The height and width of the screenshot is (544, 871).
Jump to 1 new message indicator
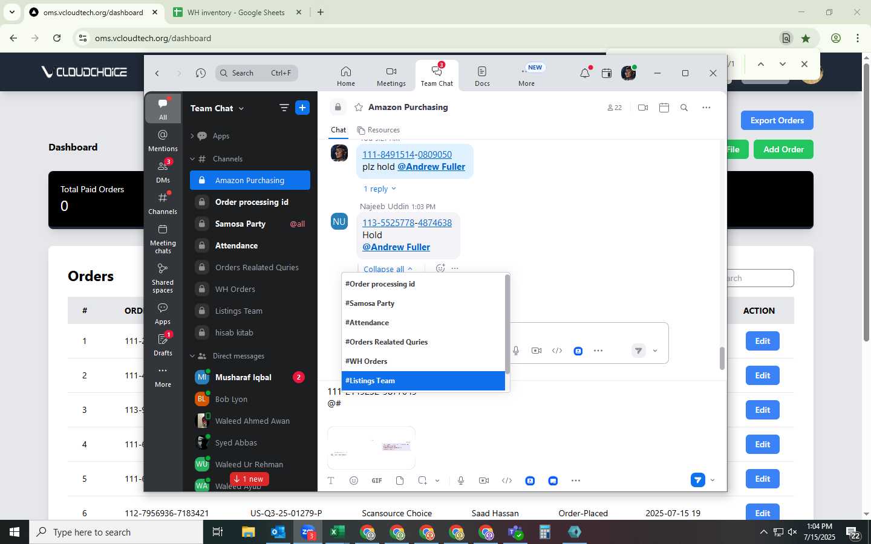click(x=249, y=479)
